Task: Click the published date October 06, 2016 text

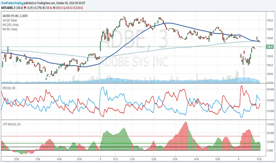Action: tap(66, 3)
